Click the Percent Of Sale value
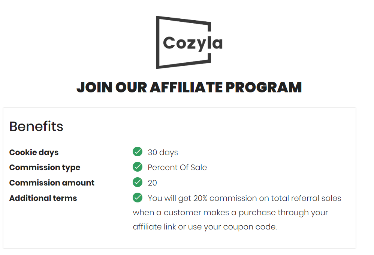 tap(177, 167)
